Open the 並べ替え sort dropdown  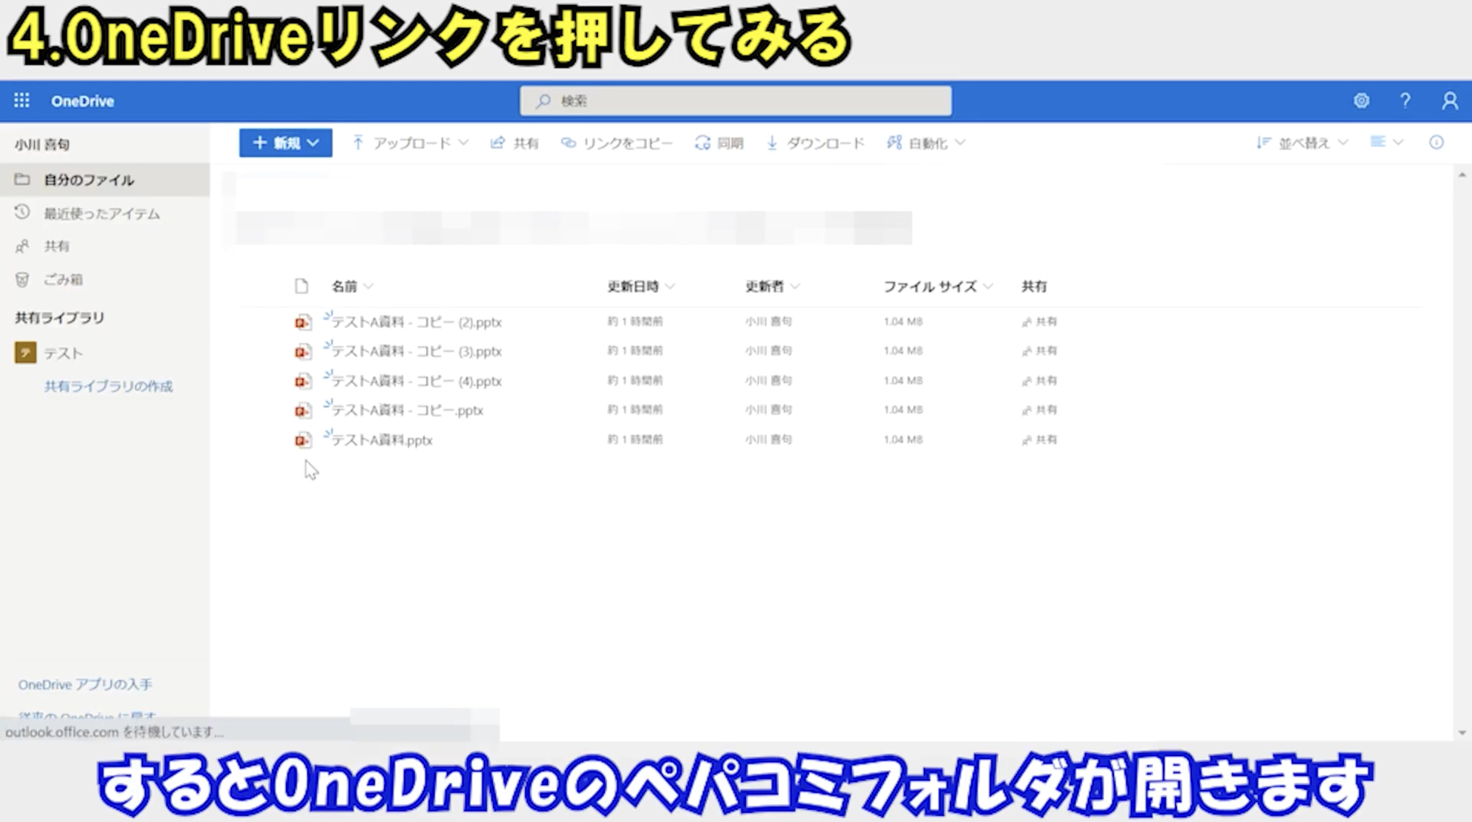tap(1302, 143)
